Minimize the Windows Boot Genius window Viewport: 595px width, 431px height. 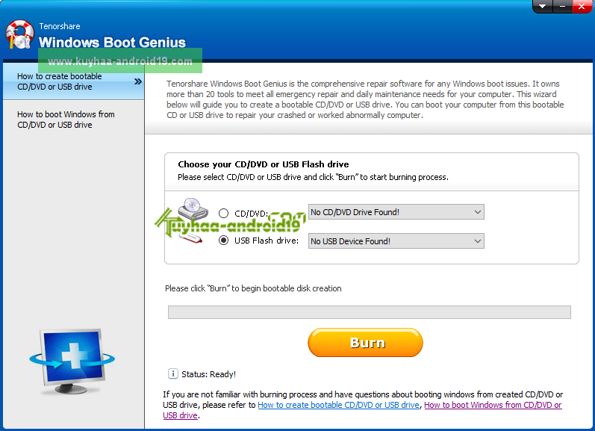click(562, 7)
